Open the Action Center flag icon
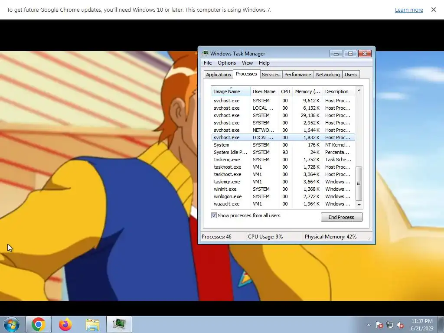 [379, 325]
